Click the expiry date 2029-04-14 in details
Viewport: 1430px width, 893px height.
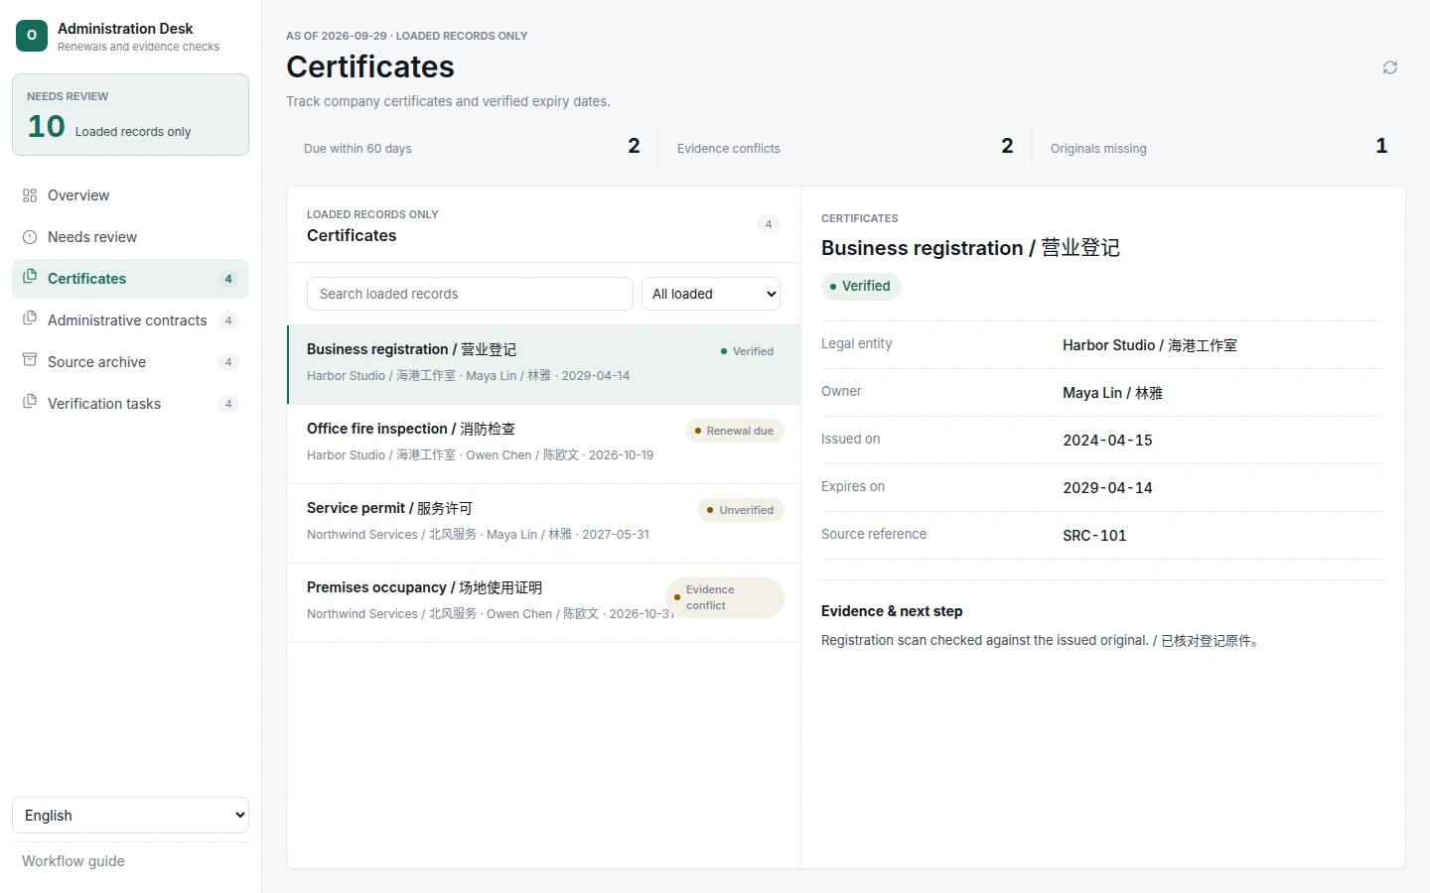point(1107,488)
